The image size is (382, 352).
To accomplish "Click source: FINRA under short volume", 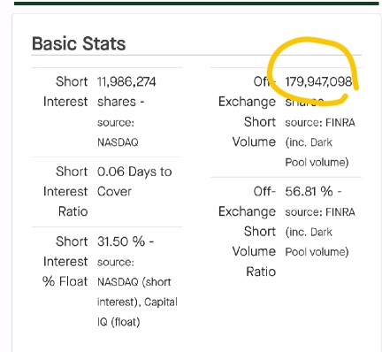I will click(320, 122).
